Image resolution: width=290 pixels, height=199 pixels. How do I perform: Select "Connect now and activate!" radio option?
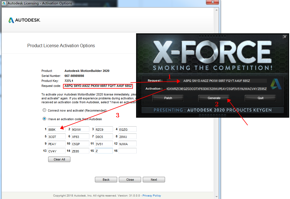[x=44, y=110]
